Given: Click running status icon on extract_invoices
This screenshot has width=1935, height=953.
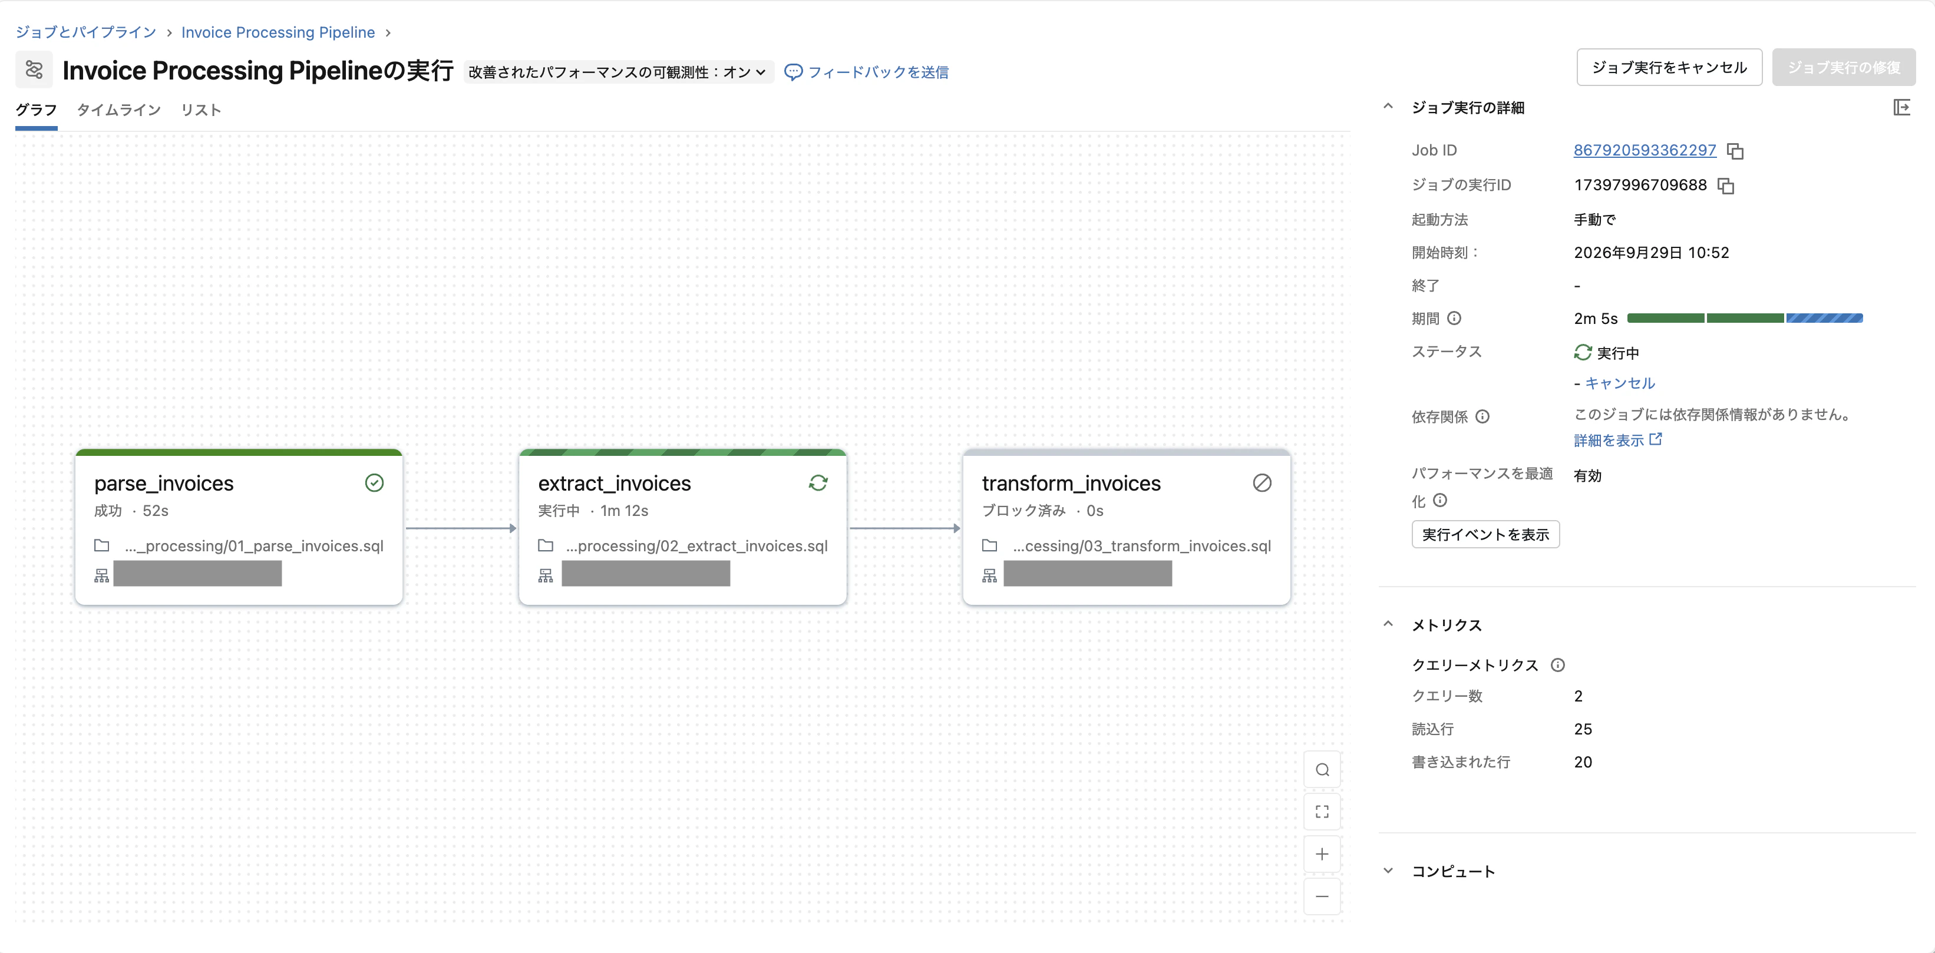Looking at the screenshot, I should pyautogui.click(x=818, y=483).
